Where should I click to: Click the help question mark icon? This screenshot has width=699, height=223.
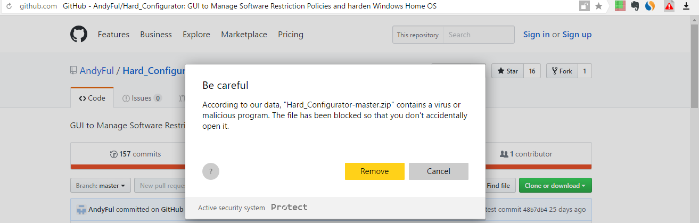click(x=211, y=171)
